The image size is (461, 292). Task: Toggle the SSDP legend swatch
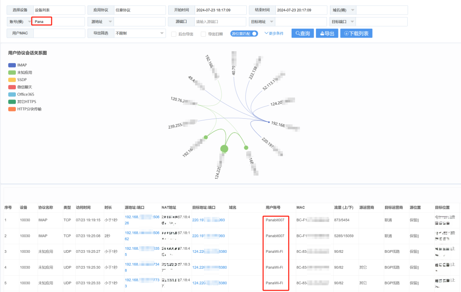click(x=12, y=80)
